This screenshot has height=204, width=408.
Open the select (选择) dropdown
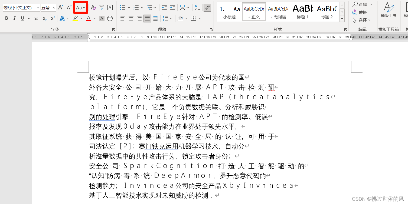point(361,20)
